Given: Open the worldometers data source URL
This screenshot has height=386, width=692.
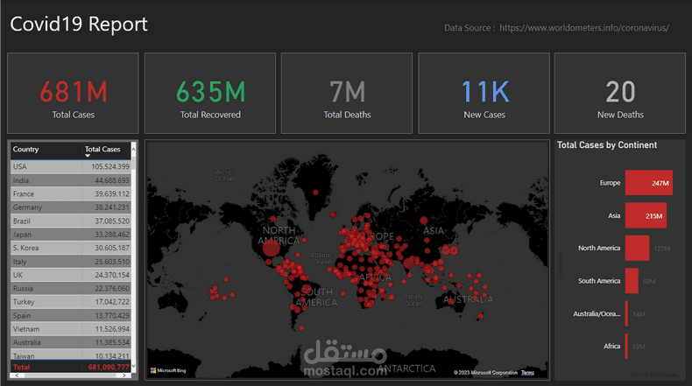Looking at the screenshot, I should [584, 28].
